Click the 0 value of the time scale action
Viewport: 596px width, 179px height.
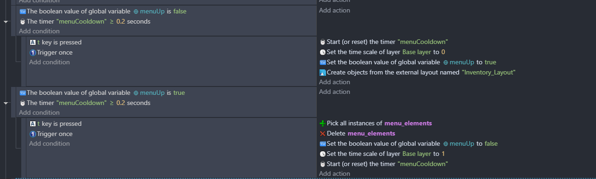tap(443, 52)
